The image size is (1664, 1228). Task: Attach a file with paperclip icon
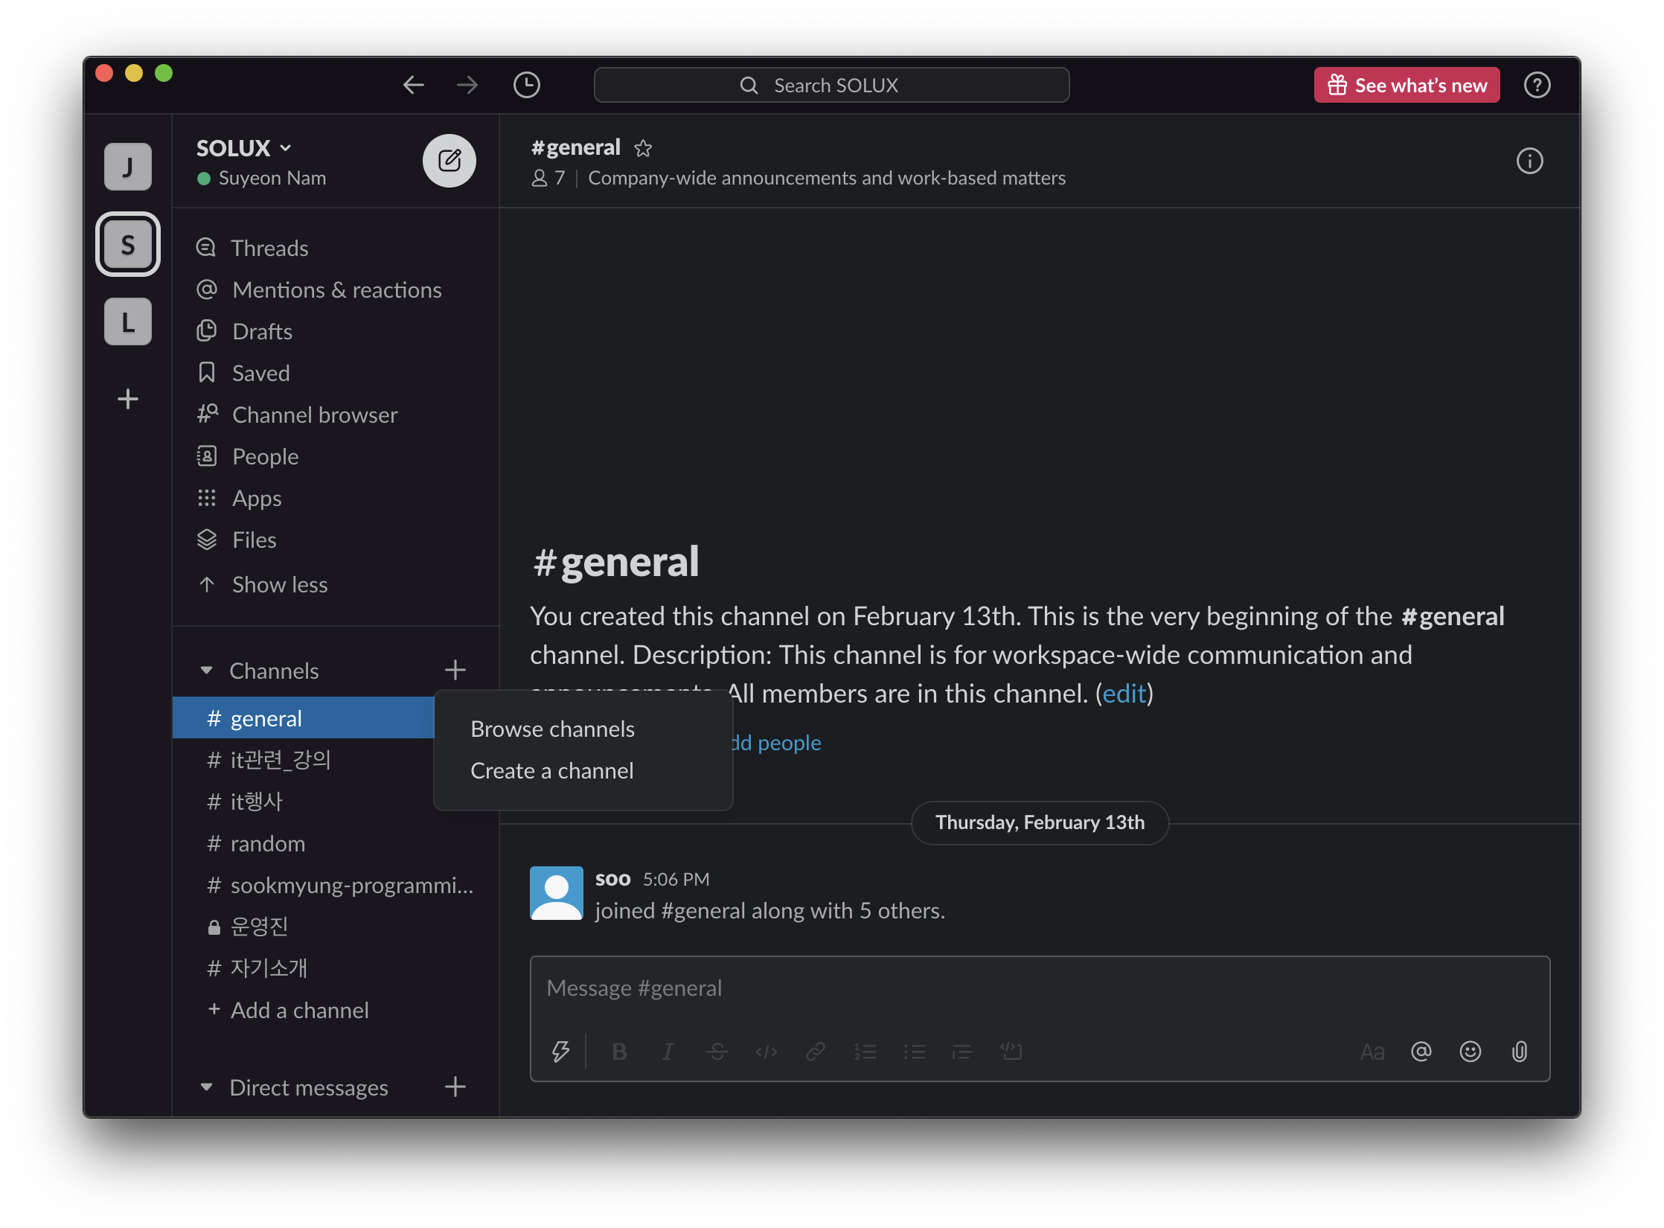click(1519, 1051)
